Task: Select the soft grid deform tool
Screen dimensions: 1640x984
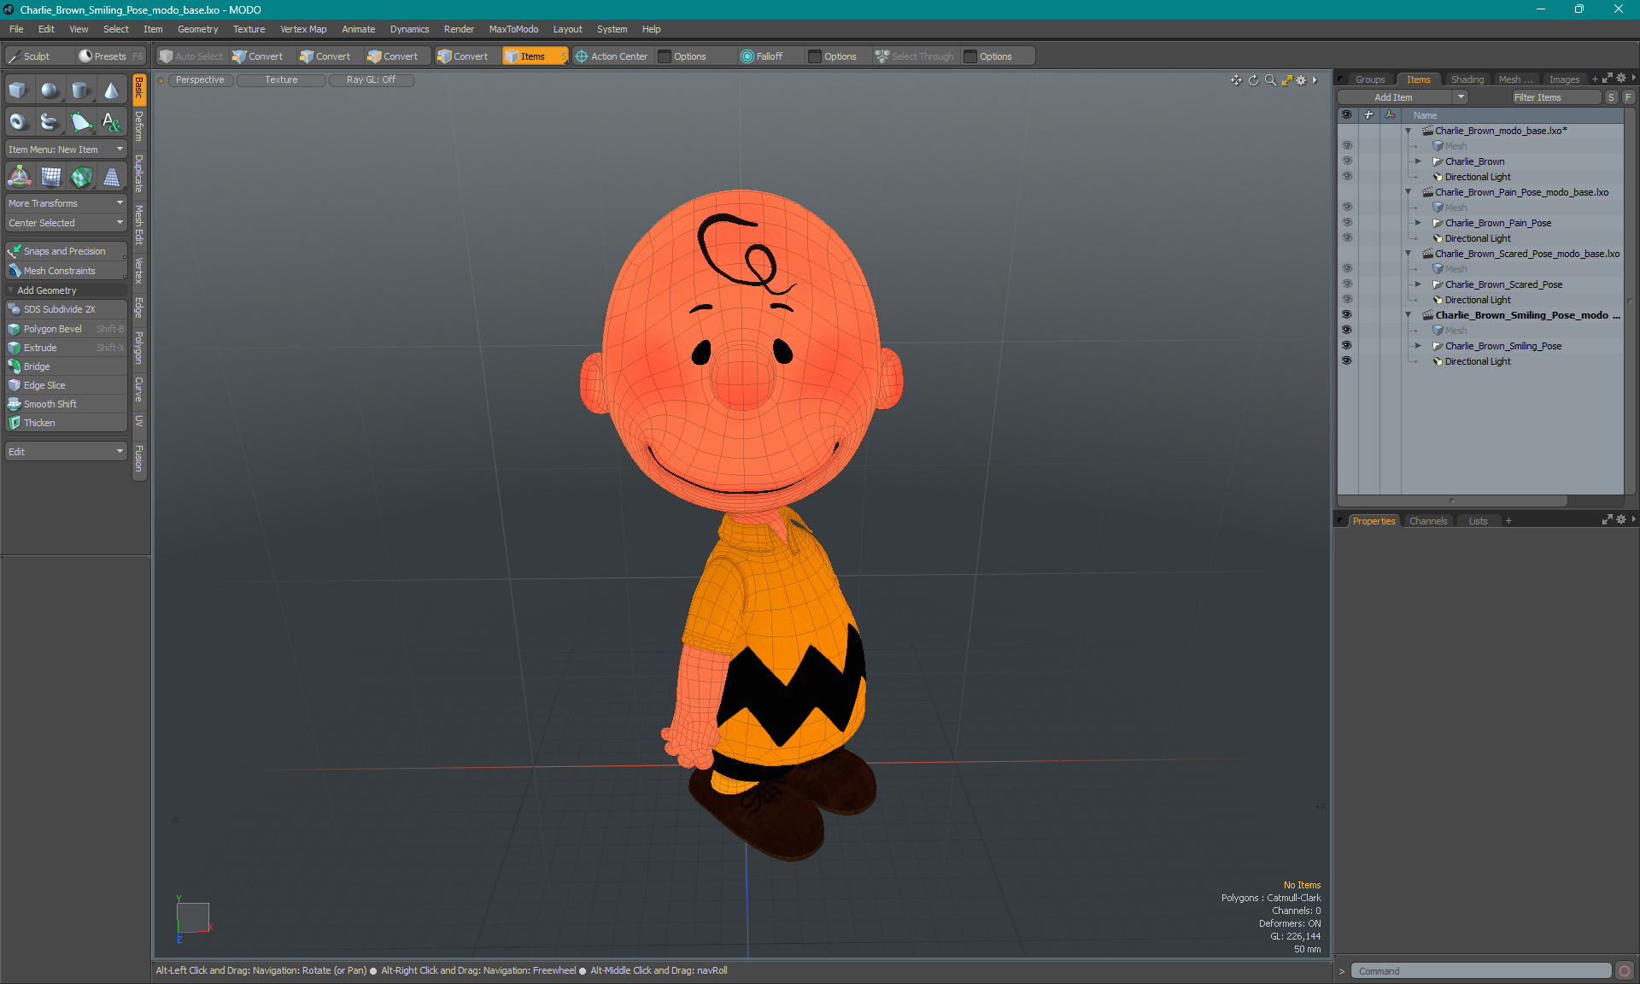Action: pyautogui.click(x=50, y=177)
